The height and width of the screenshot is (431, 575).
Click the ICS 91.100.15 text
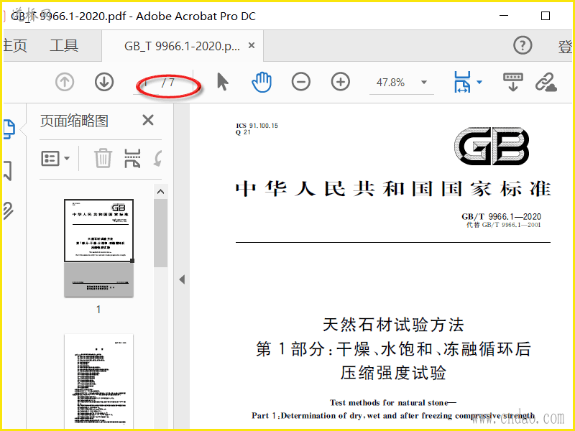(x=257, y=126)
